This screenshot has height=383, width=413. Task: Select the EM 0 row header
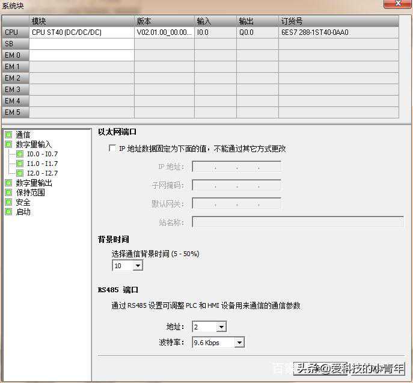[x=15, y=55]
